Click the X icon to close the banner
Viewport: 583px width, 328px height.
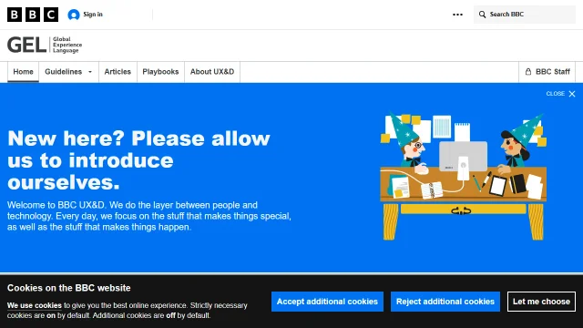[x=572, y=94]
